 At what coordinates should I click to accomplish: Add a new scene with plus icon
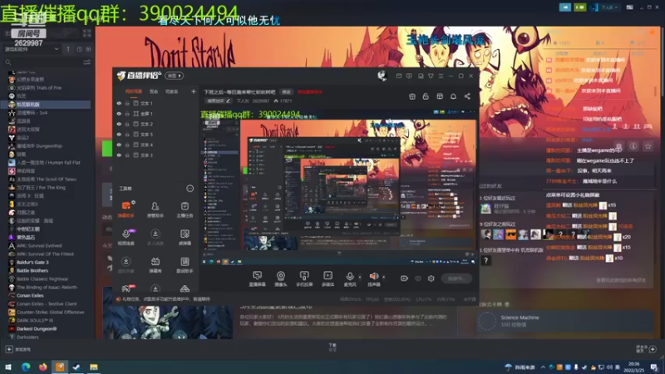[x=194, y=91]
